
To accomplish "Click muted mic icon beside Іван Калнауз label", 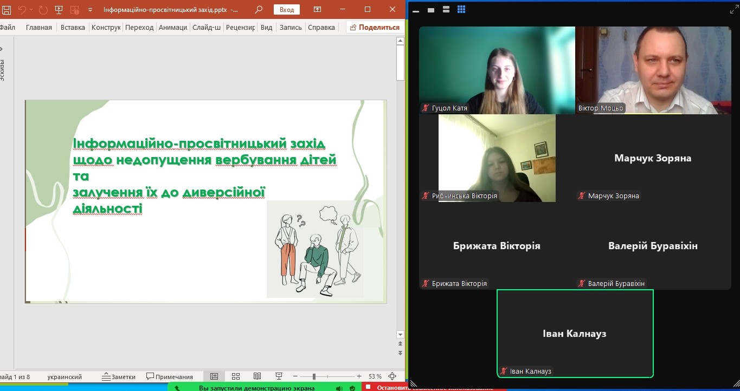I will pos(504,371).
